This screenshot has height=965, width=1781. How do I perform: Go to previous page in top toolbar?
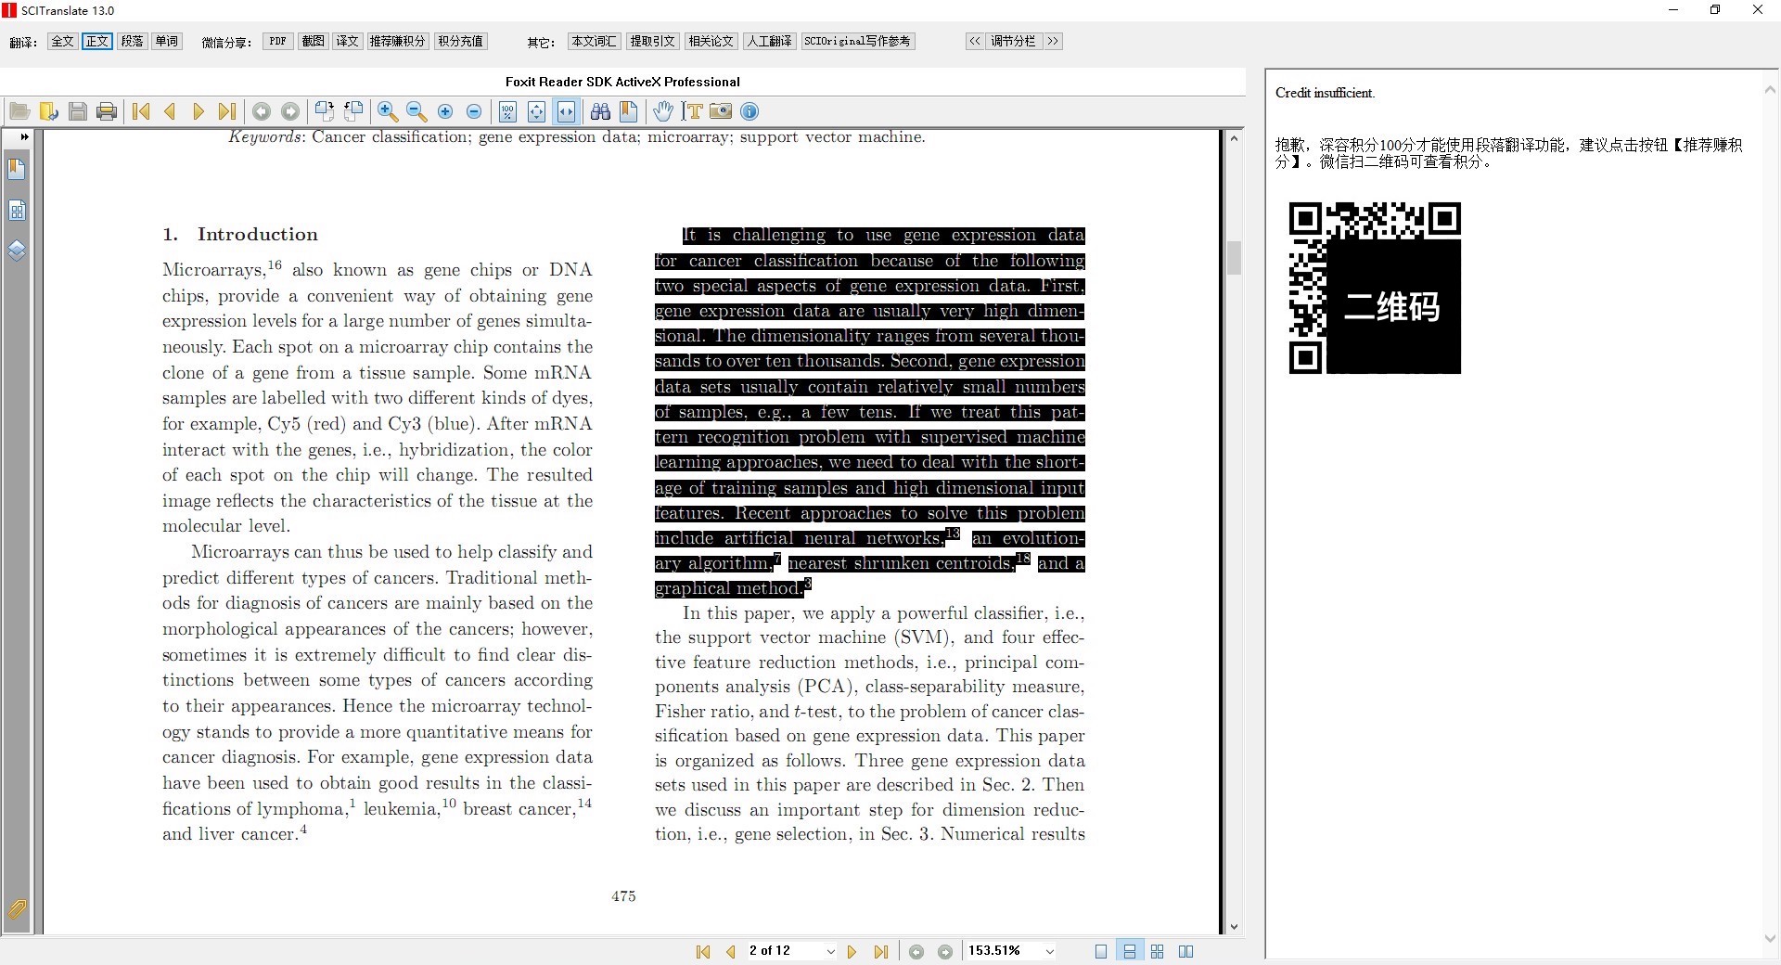pyautogui.click(x=170, y=111)
